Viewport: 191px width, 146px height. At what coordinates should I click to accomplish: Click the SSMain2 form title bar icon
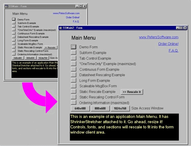coord(60,28)
